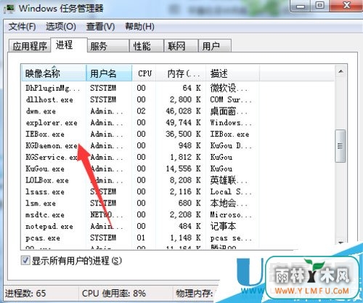Viewport: 363px width, 303px height.
Task: Click the 桌面窗... description cell
Action: 229,111
